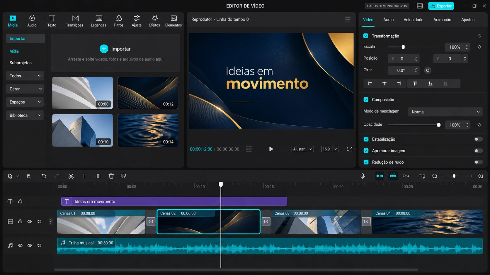Select the Cenas 03 clip on timeline
Viewport: 490px width, 275px height.
[x=316, y=222]
